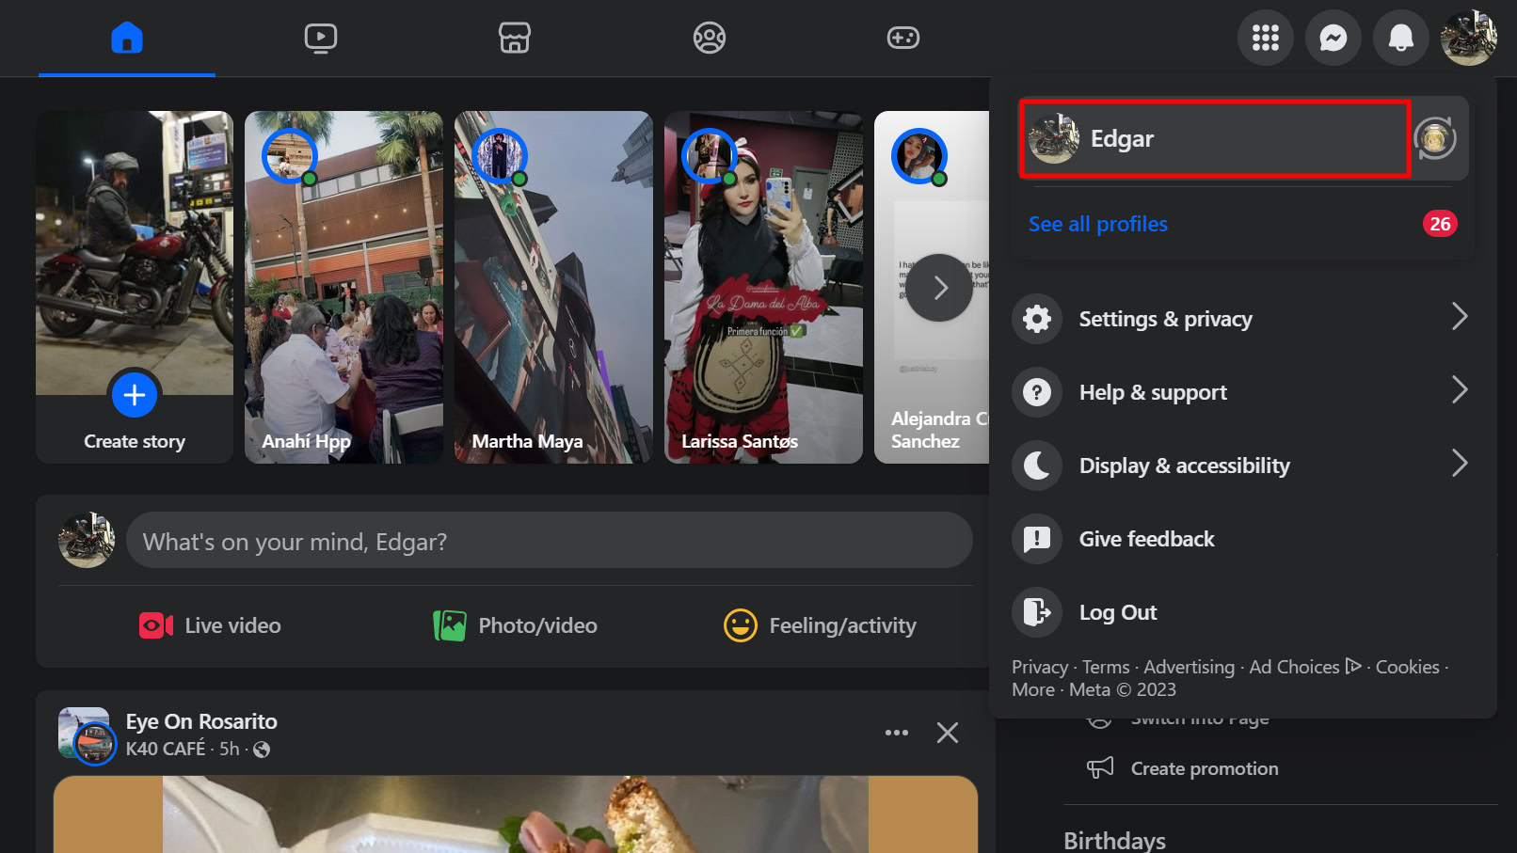
Task: Click the What's on your mind field
Action: coord(550,540)
